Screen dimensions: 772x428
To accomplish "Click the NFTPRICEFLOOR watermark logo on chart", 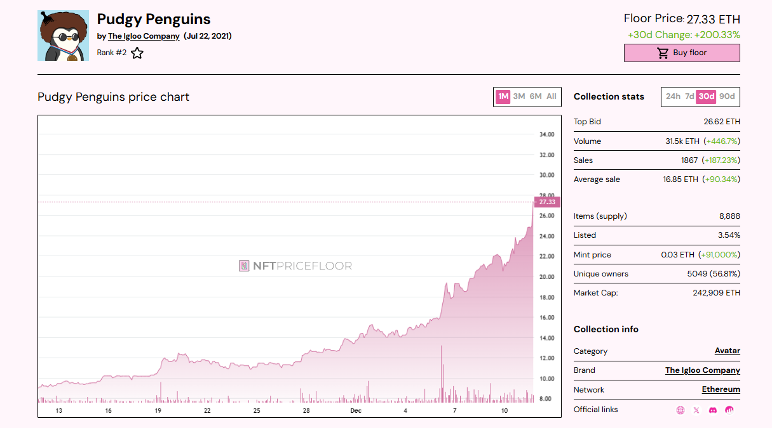I will (x=295, y=266).
